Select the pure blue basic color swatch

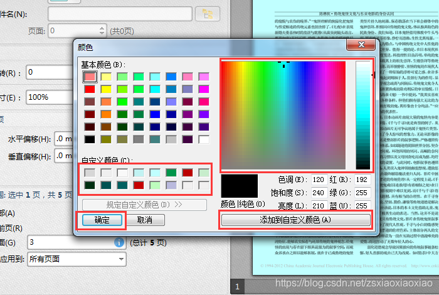point(155,114)
